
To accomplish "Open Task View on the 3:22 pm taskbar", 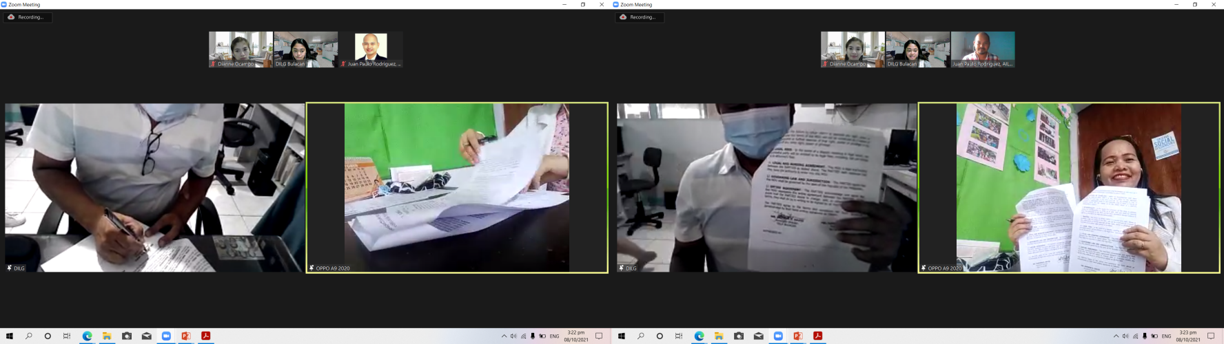I will point(67,336).
